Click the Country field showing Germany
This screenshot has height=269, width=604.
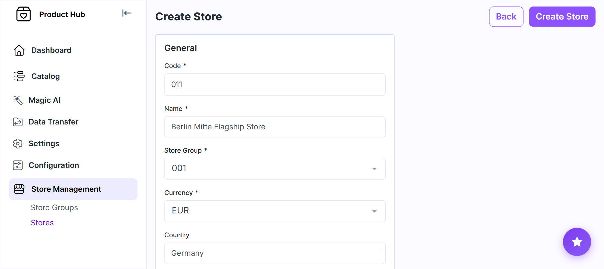coord(275,253)
